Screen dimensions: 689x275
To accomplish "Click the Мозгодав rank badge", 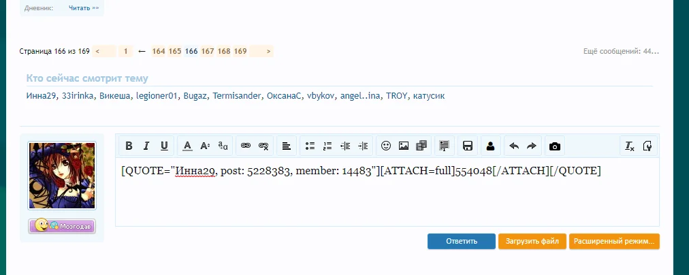I will point(62,226).
